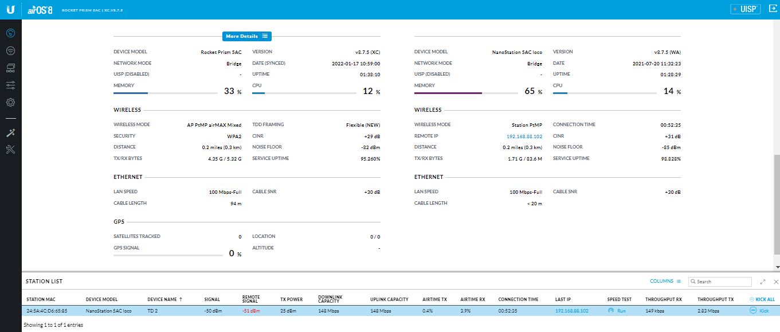Click the -51 dBm remote signal value
780x332 pixels.
coord(251,311)
